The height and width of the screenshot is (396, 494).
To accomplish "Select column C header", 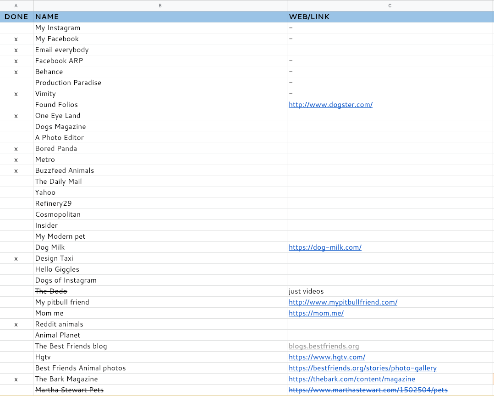I will 390,5.
